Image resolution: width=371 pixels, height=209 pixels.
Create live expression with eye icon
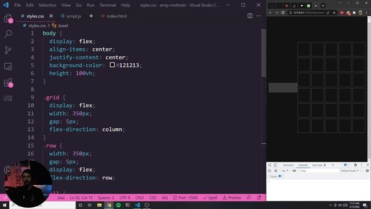click(x=294, y=171)
